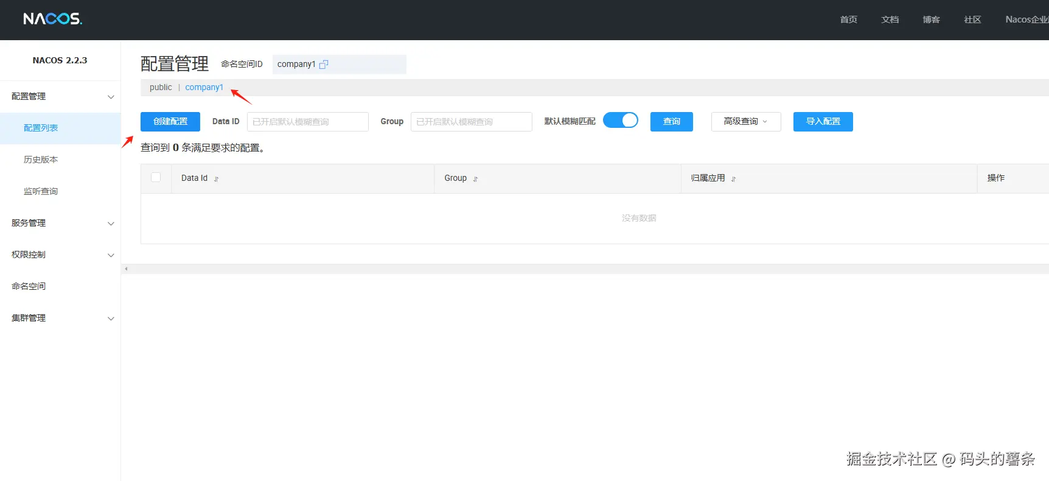The height and width of the screenshot is (481, 1049).
Task: Open Nacos企业 top navigation link
Action: 1027,19
